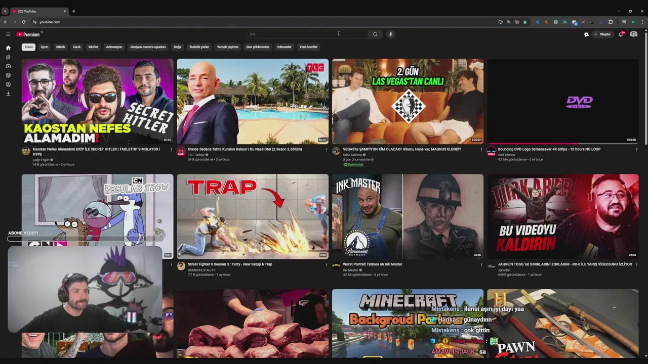Open Shorts in the mini sidebar
The width and height of the screenshot is (648, 364).
click(8, 57)
